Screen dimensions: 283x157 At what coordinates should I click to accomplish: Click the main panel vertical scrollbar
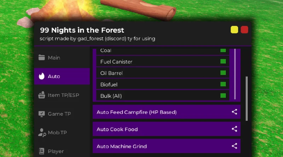click(247, 99)
